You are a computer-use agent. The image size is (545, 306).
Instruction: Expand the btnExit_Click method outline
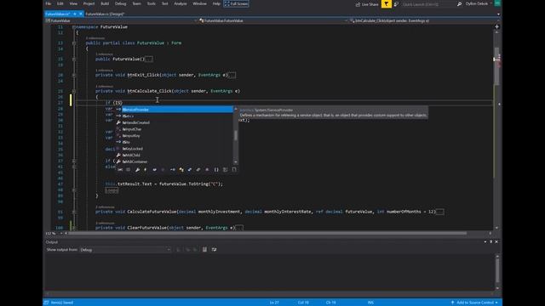[x=74, y=76]
